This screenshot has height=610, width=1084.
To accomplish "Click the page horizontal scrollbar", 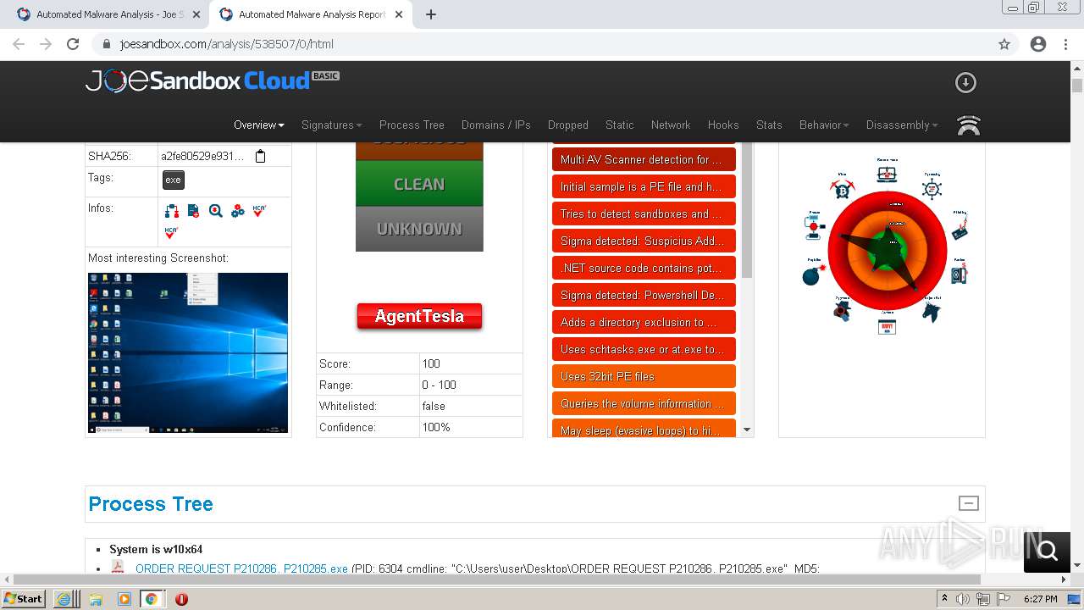I will tap(496, 579).
